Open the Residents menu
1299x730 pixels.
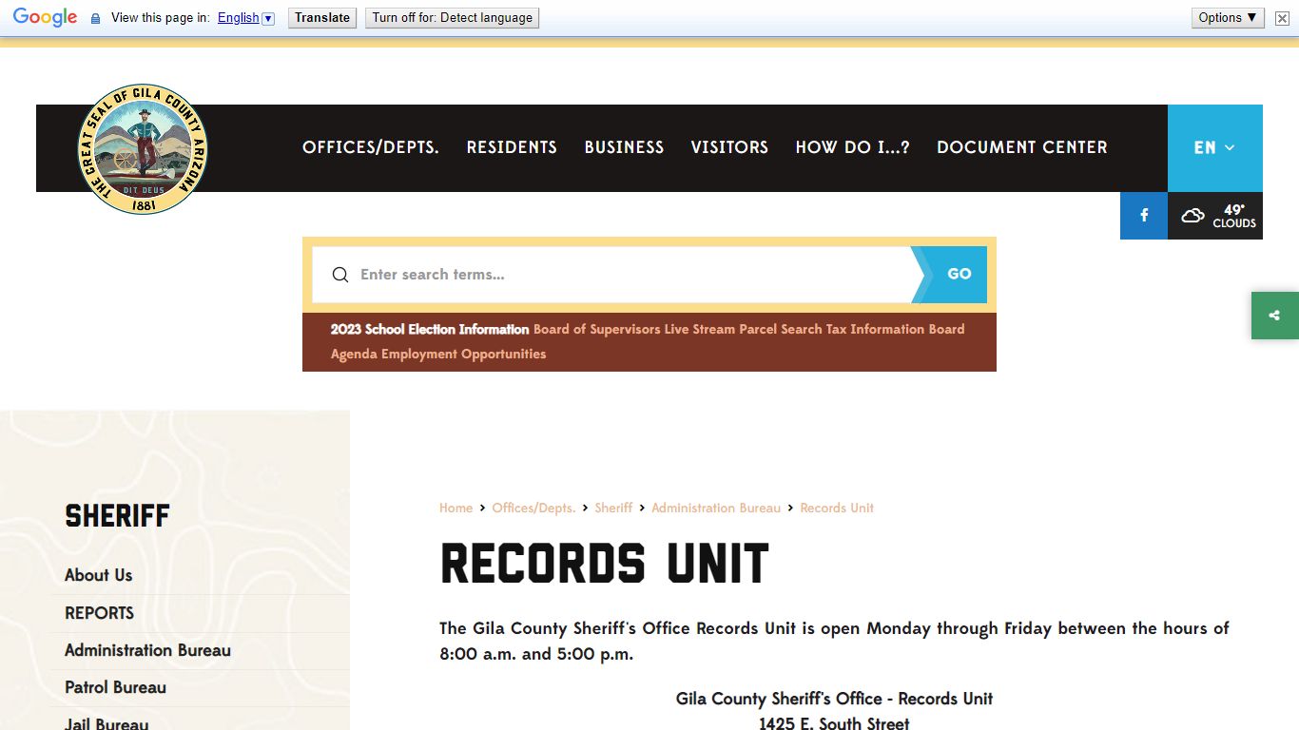[x=512, y=147]
